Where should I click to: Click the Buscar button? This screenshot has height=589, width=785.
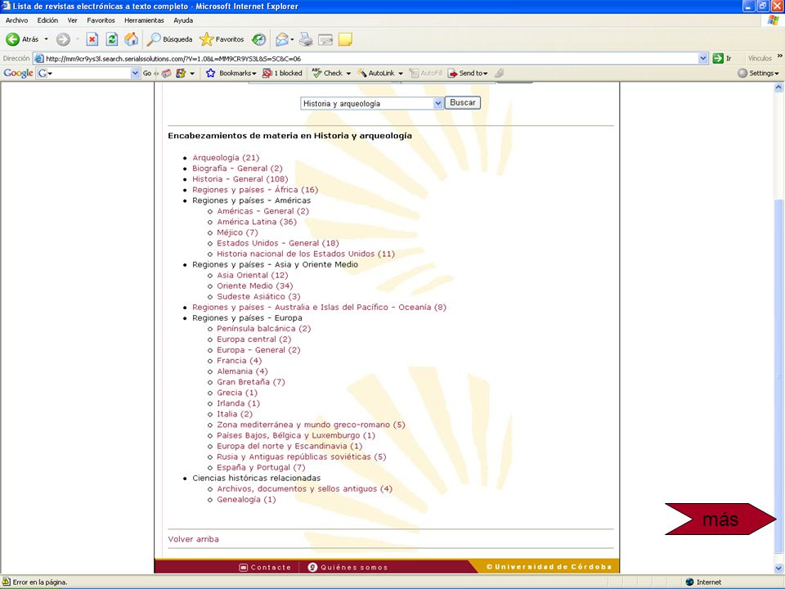click(463, 103)
